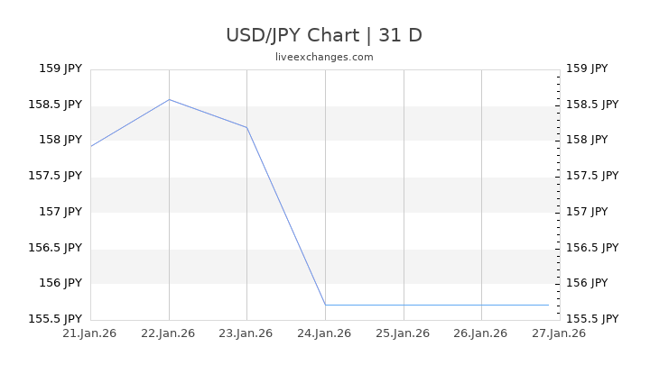650x365 pixels.
Task: Click the 159 JPY label on left axis
Action: (61, 68)
